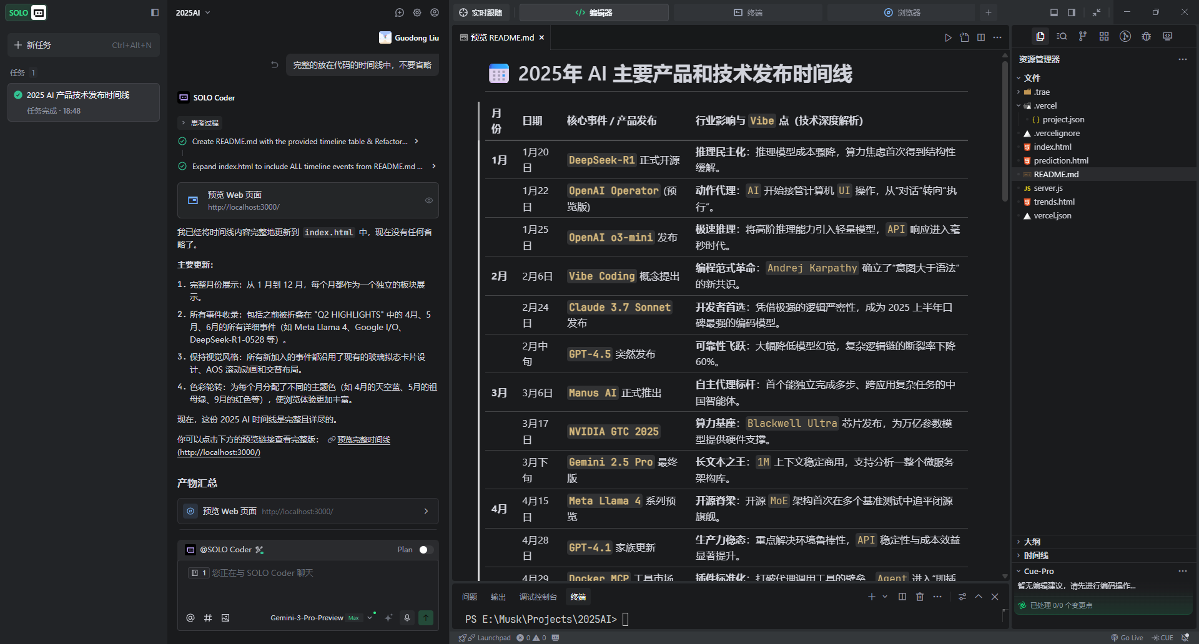This screenshot has height=644, width=1199.
Task: Open the Git graph circle icon
Action: tap(1125, 37)
